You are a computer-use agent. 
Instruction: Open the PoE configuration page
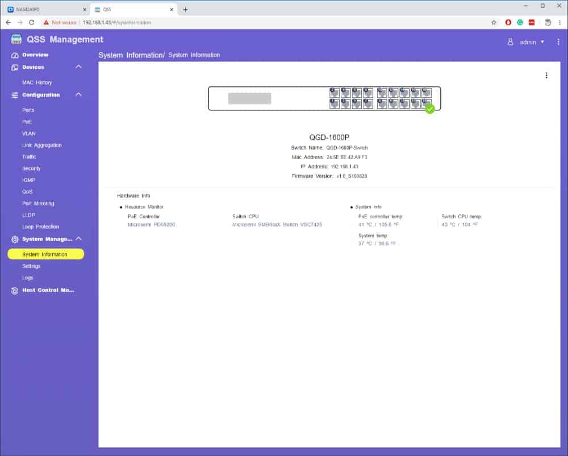coord(27,122)
